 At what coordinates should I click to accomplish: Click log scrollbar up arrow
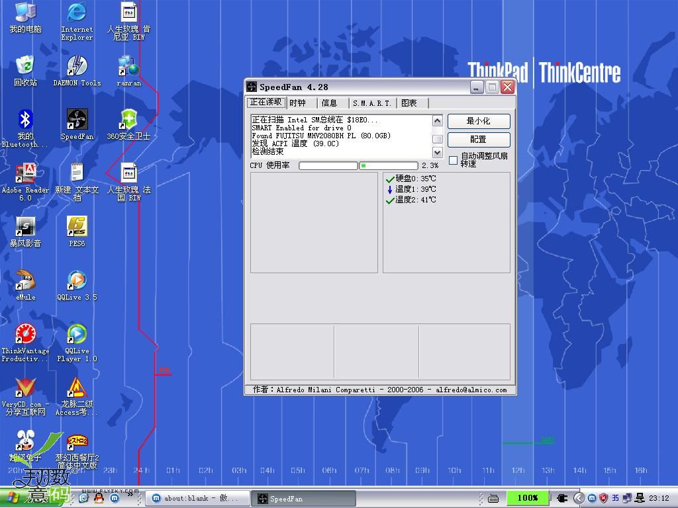(x=437, y=120)
